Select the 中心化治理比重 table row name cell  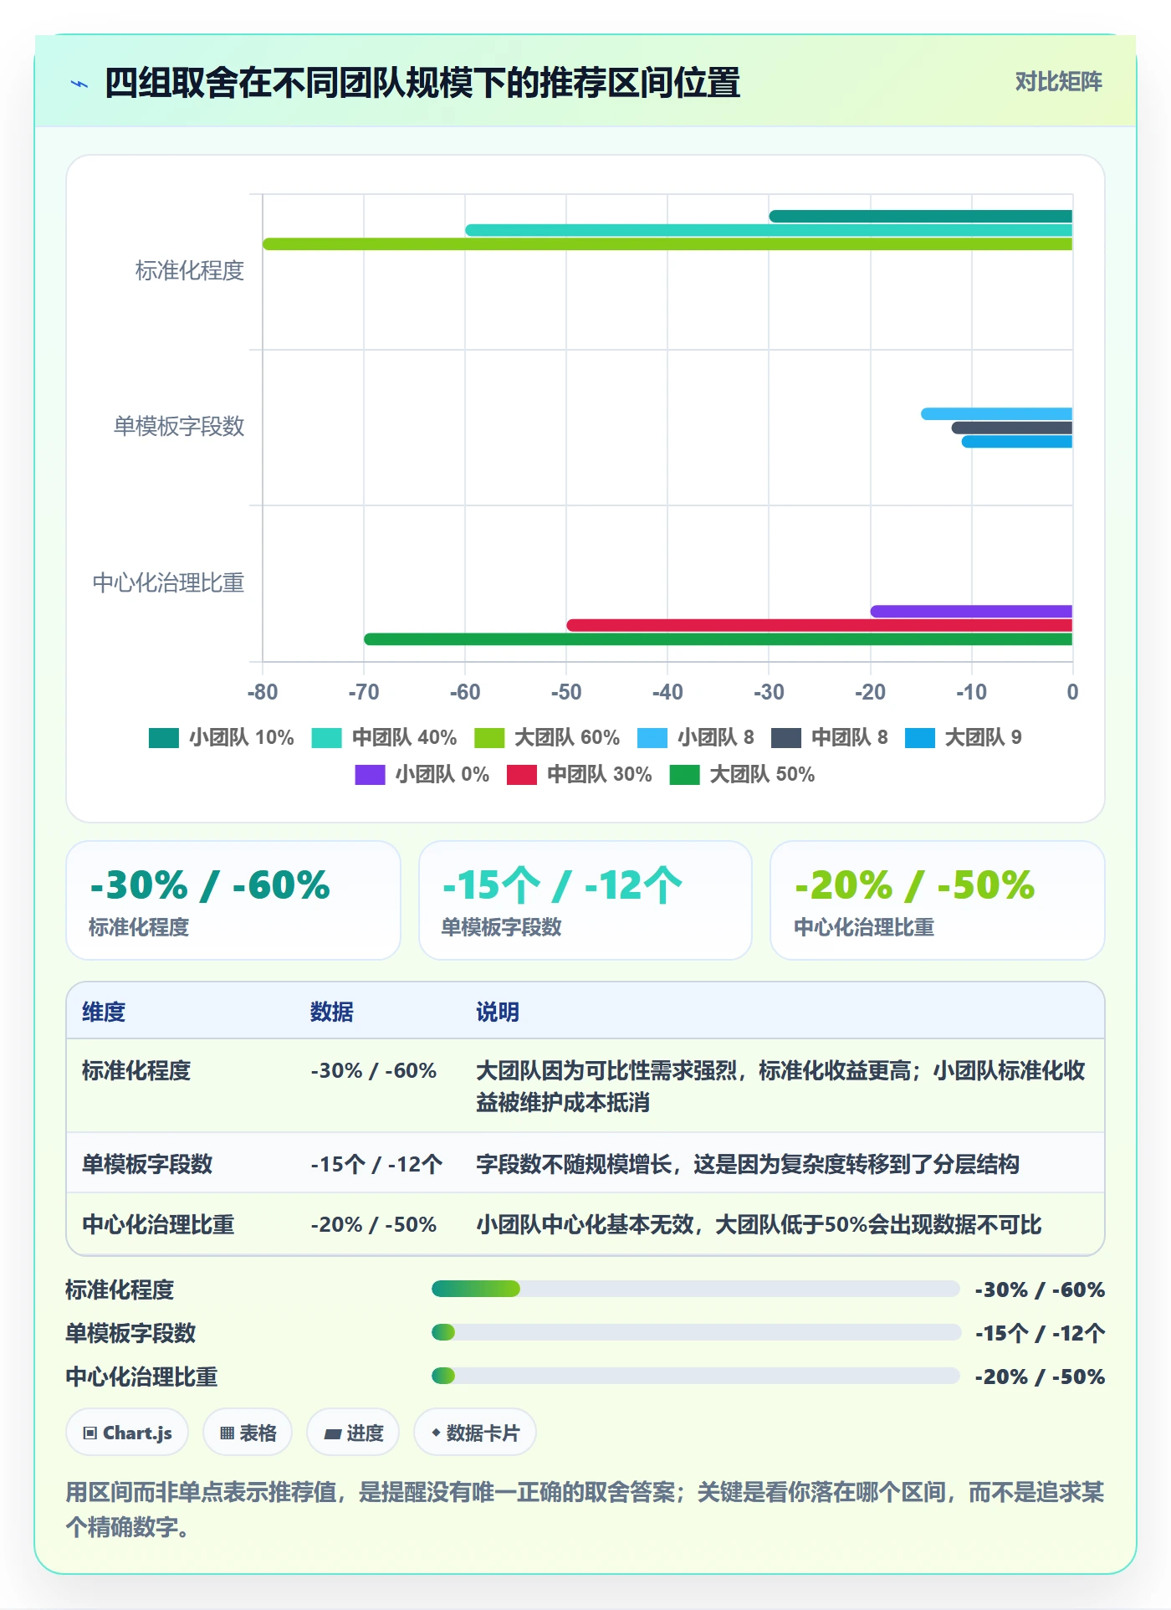(x=158, y=1224)
